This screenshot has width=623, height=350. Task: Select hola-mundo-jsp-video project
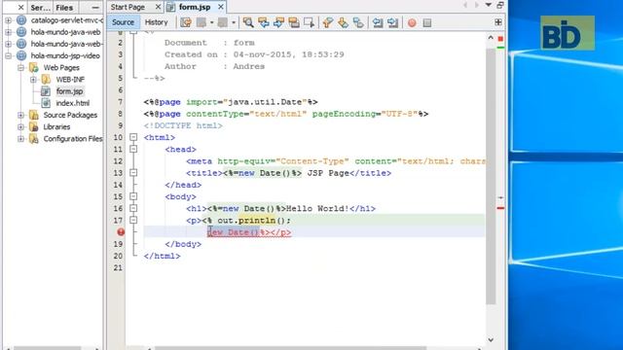65,56
